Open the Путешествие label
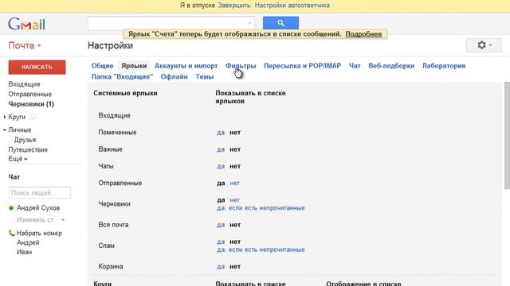This screenshot has height=286, width=510. pyautogui.click(x=28, y=150)
